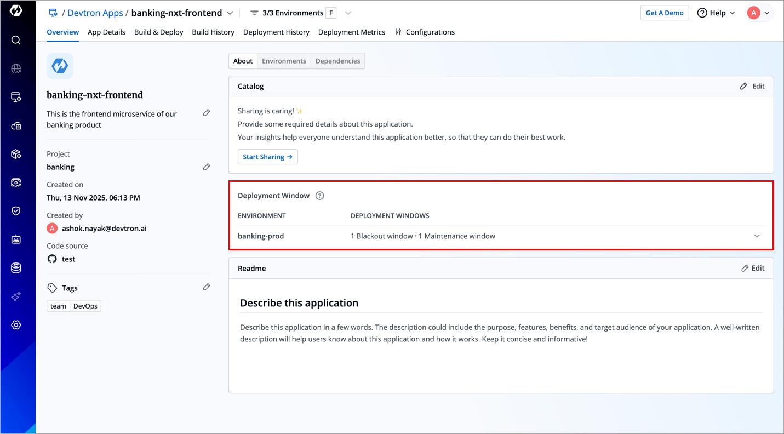Switch to the Environments tab
The width and height of the screenshot is (784, 434).
click(284, 61)
